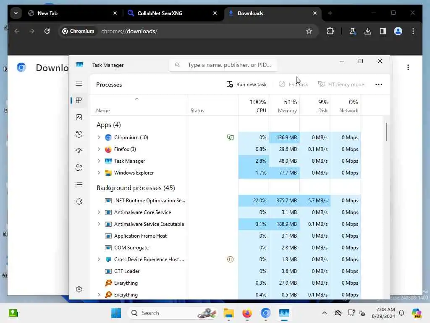This screenshot has width=430, height=323.
Task: Click the taskbar Search box
Action: coord(173,313)
